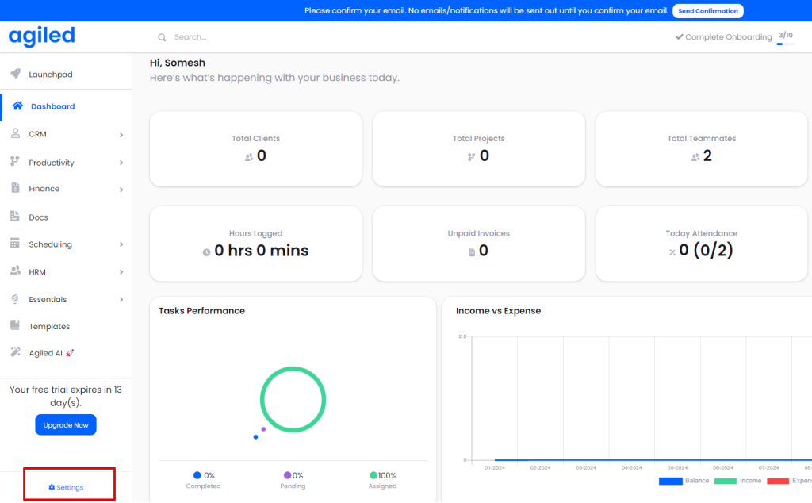This screenshot has height=503, width=812.
Task: Toggle the blue Balance legend series
Action: click(671, 481)
